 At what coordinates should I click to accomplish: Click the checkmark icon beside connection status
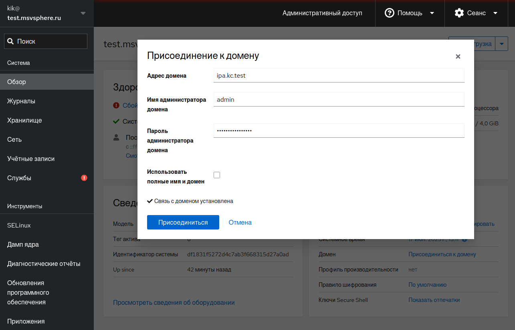tap(150, 201)
